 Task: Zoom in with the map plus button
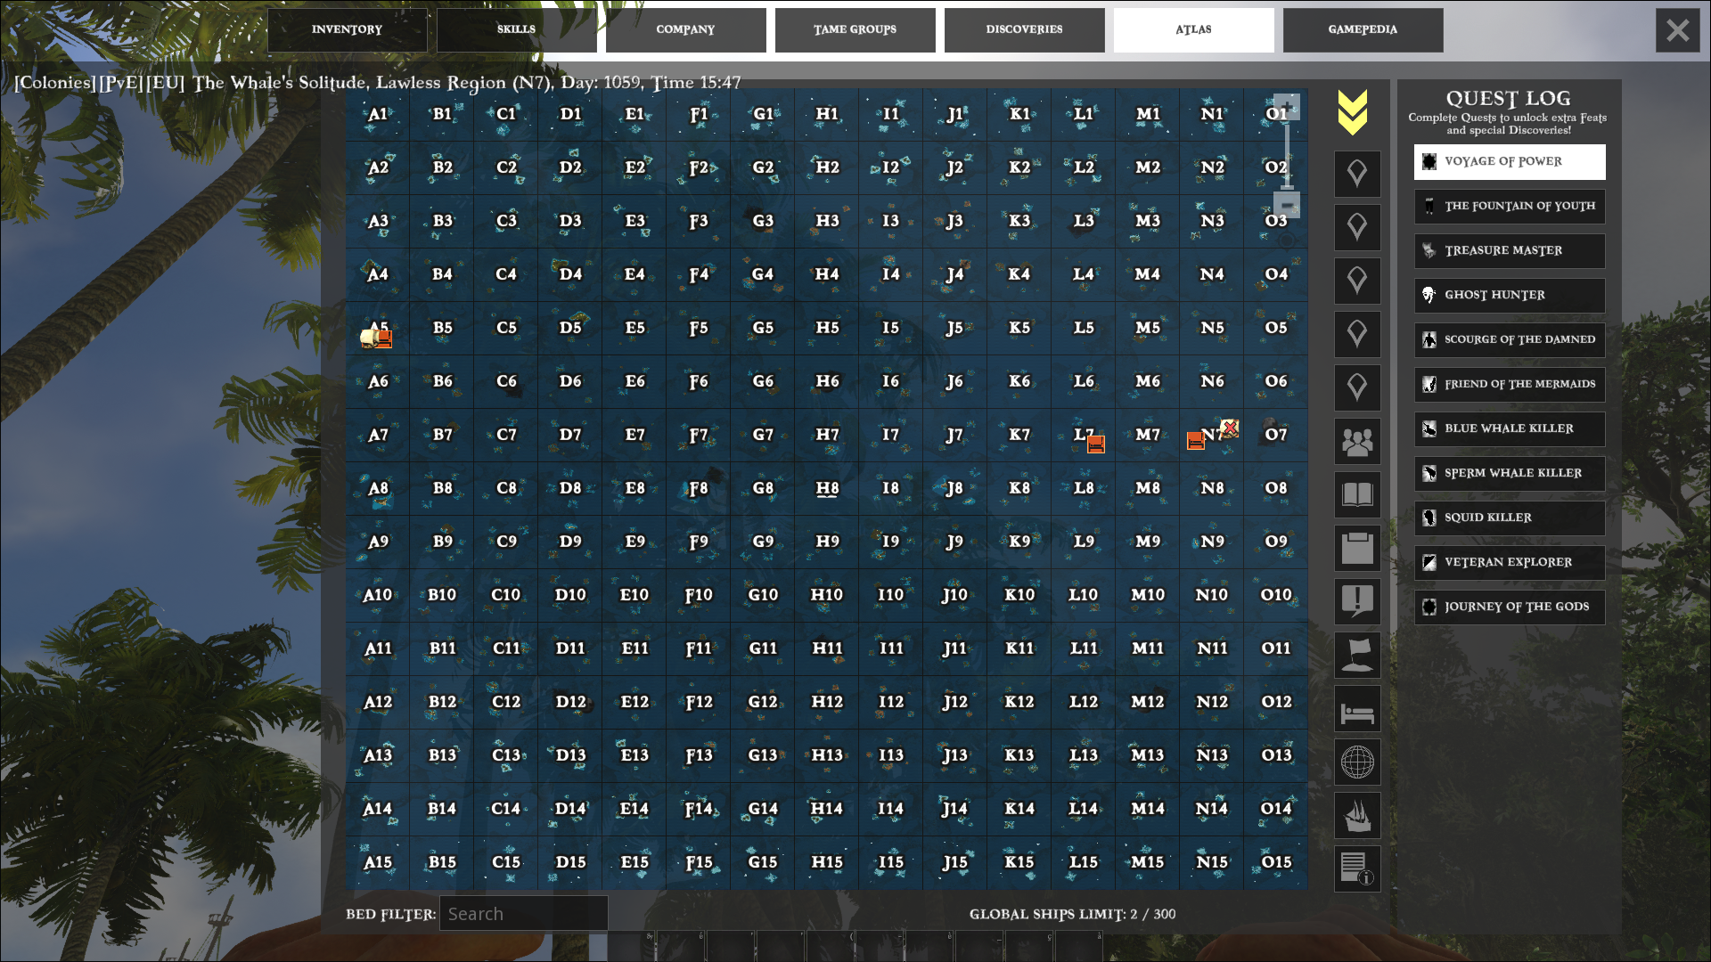tap(1287, 107)
